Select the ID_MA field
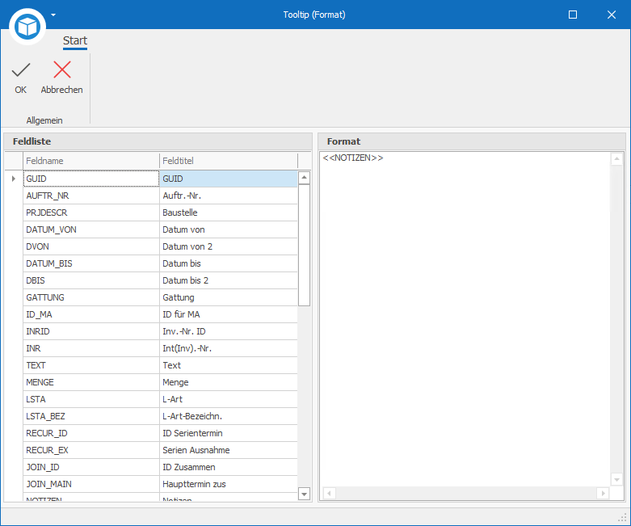 91,314
